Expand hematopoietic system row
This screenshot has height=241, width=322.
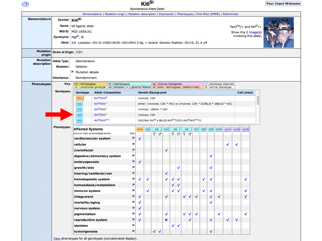pos(134,179)
